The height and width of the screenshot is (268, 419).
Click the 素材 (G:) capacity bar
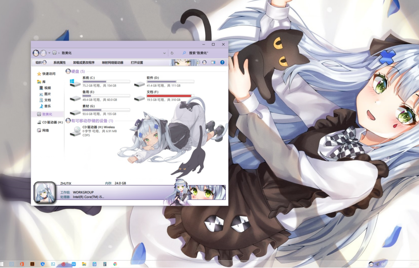pyautogui.click(x=107, y=110)
